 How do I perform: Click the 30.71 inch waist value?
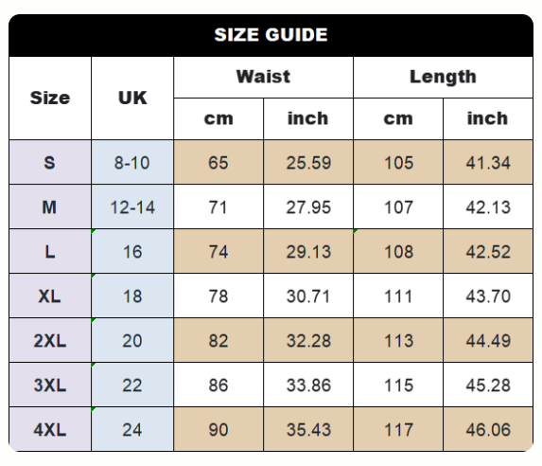pos(308,296)
